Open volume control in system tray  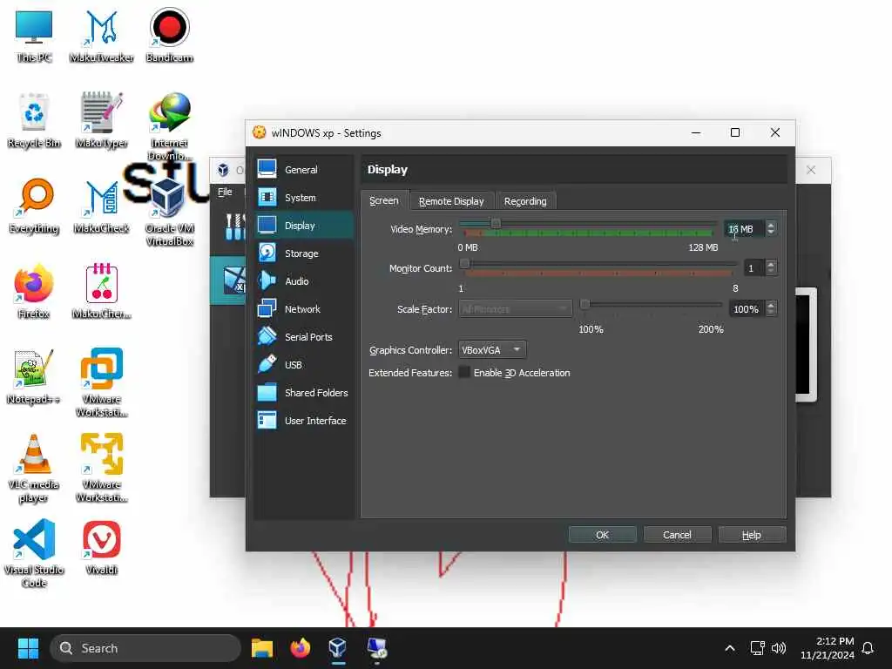(779, 648)
